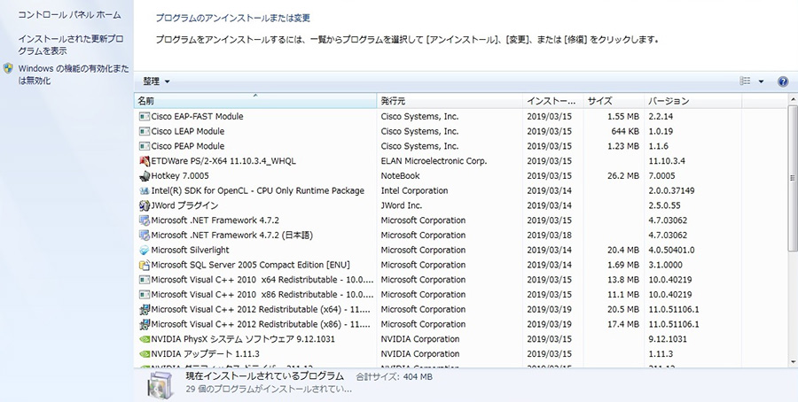This screenshot has width=798, height=402.
Task: Click the view style icon in toolbar
Action: click(x=746, y=81)
